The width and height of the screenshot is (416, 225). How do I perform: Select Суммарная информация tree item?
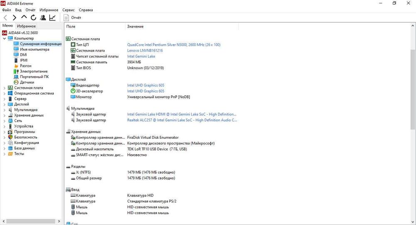point(38,44)
